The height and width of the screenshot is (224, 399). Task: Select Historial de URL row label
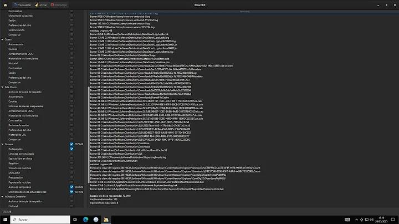pos(17,135)
